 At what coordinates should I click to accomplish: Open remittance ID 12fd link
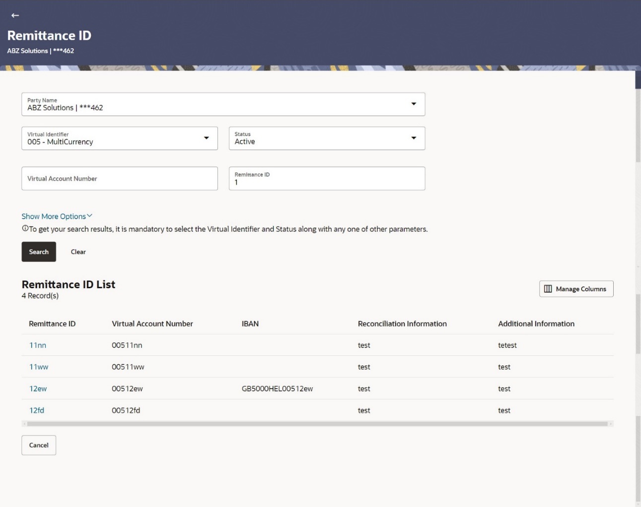pos(37,410)
